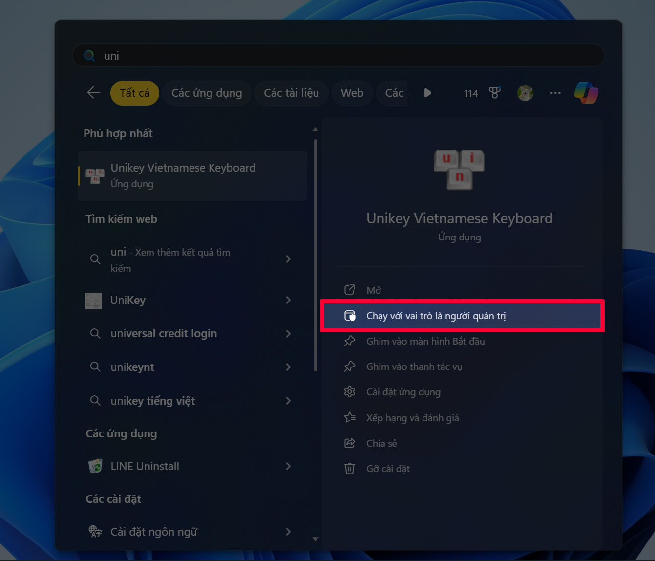Select the Tất cả filter tab

point(135,93)
